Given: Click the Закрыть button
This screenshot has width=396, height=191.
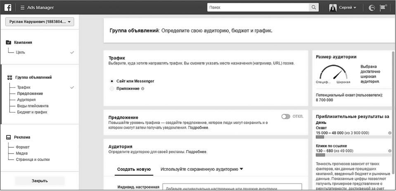Looking at the screenshot, I should (40, 181).
